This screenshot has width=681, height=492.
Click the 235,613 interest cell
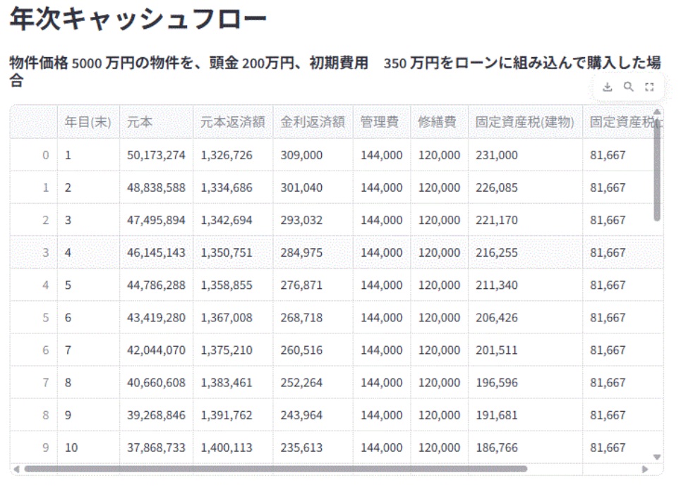click(313, 448)
